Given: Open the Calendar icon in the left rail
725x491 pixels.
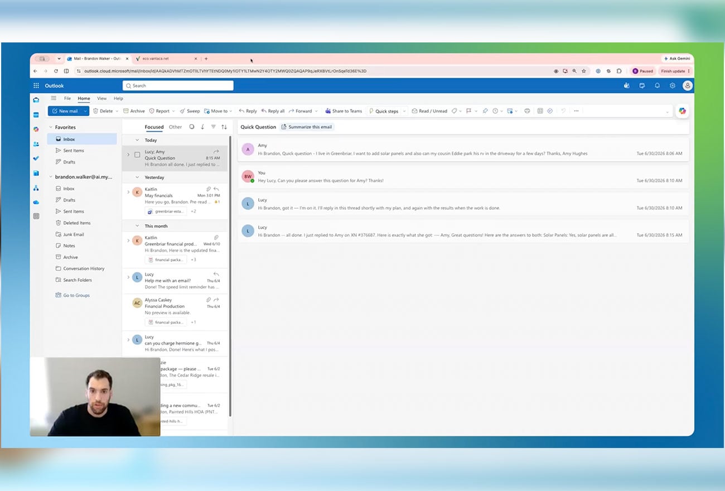Looking at the screenshot, I should 36,115.
